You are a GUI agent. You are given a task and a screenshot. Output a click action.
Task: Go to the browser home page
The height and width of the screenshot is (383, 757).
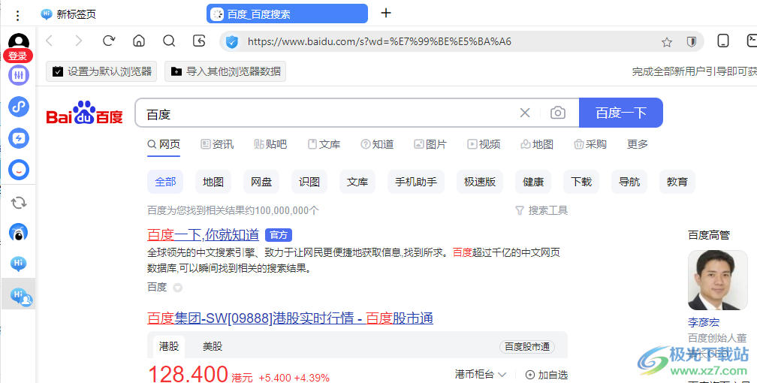tap(139, 41)
